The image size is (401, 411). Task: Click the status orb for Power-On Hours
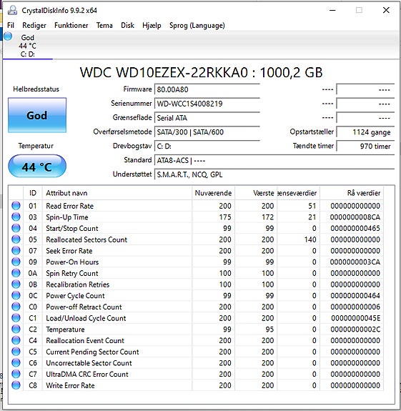pos(16,262)
